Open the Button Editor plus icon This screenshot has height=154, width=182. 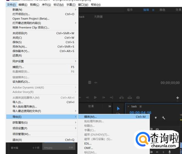[177, 98]
